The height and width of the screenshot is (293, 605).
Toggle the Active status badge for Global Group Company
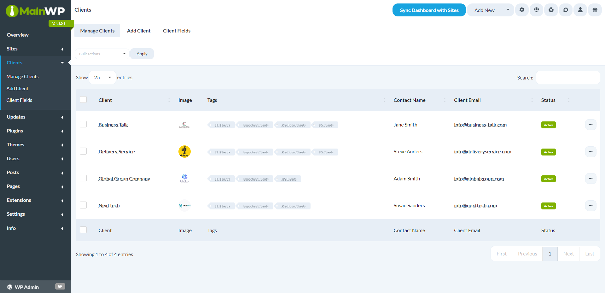click(x=548, y=179)
